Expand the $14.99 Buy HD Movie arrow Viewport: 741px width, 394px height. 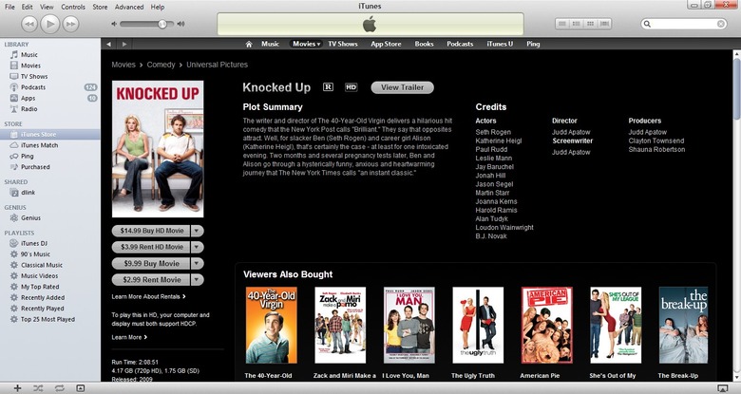point(197,231)
